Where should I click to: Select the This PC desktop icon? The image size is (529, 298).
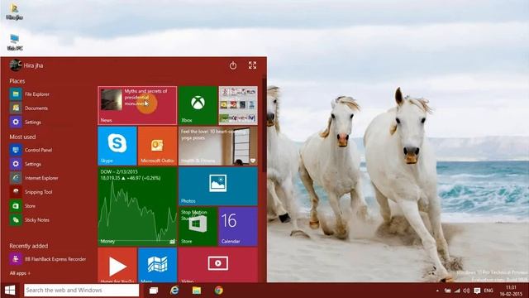15,42
